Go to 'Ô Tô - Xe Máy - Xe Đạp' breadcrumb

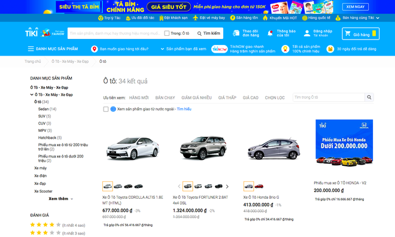point(70,62)
